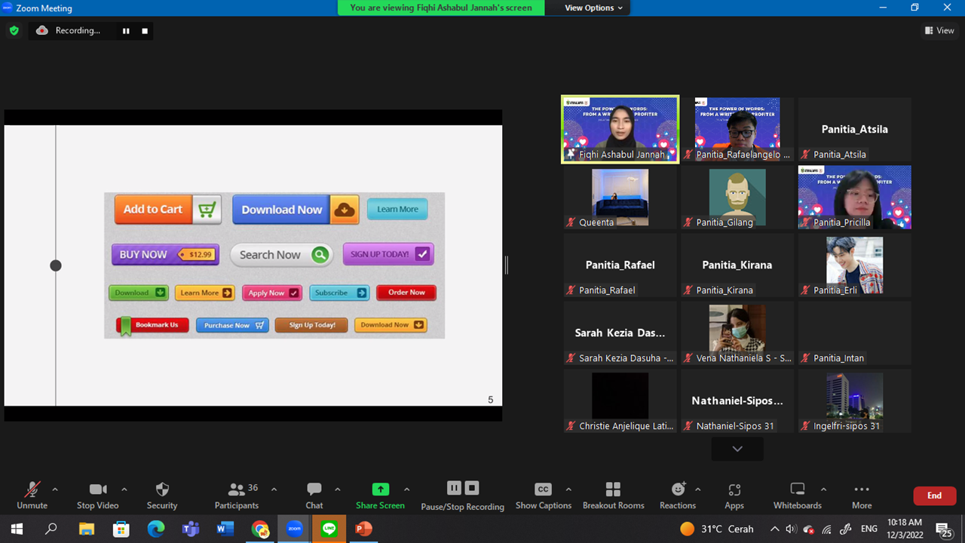
Task: Stop the video camera
Action: click(x=97, y=490)
